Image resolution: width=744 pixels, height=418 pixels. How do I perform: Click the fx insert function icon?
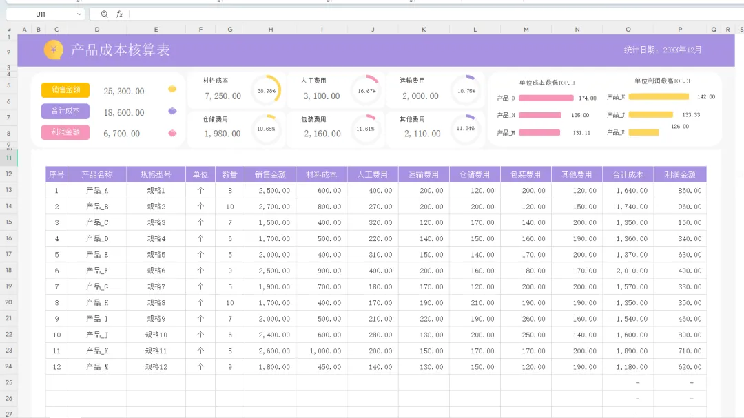click(119, 14)
